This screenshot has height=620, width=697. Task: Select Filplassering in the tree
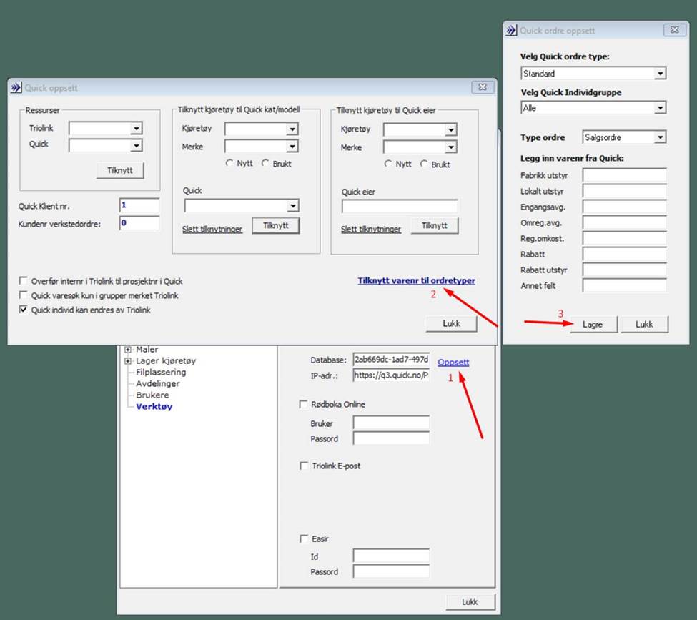[x=161, y=372]
